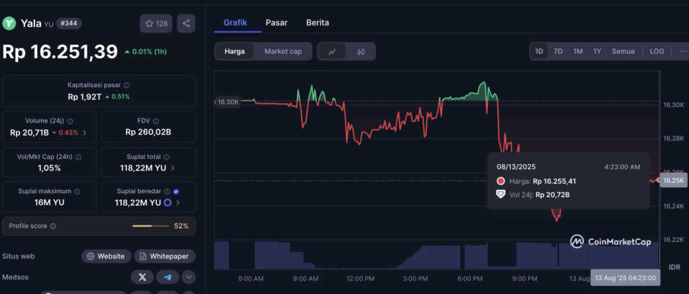Click the Rp 16.251,39 price
Screen dimensions: 689x294
click(x=60, y=52)
